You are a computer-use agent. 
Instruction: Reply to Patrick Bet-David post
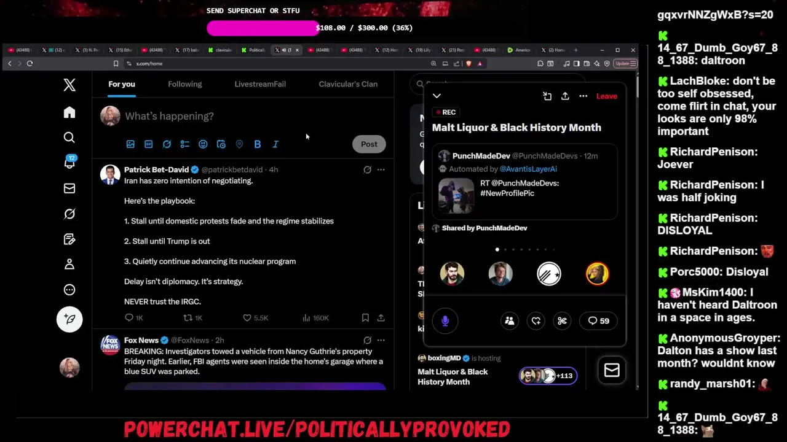(133, 318)
